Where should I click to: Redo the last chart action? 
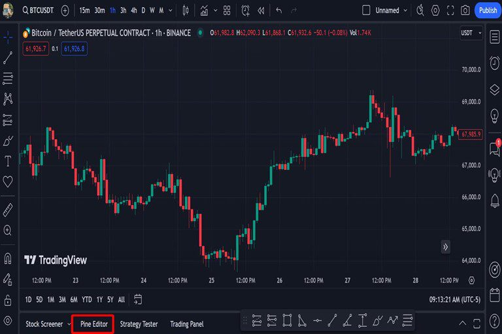293,10
